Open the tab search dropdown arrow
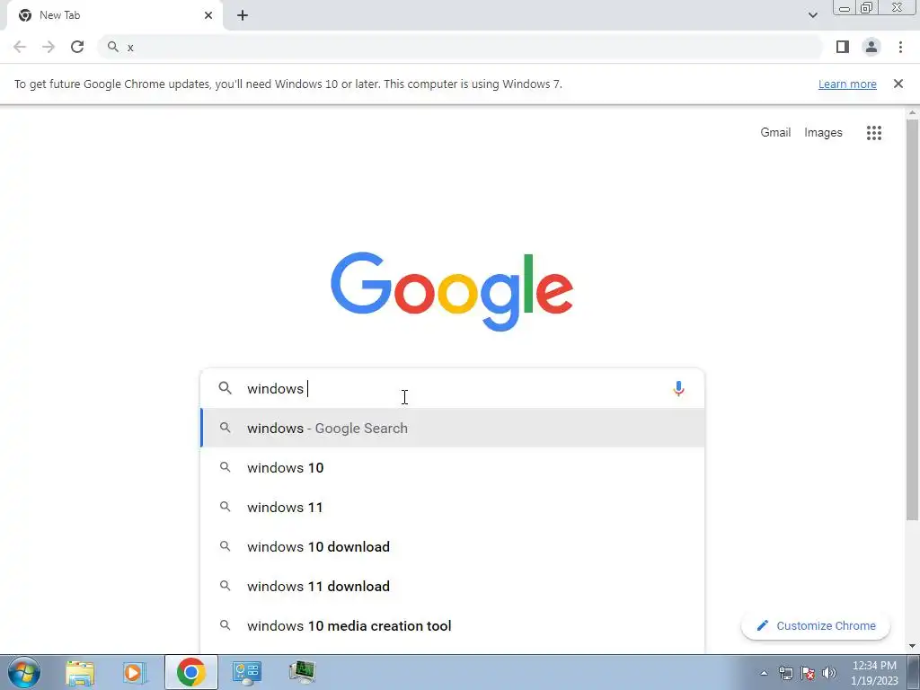This screenshot has width=920, height=690. pyautogui.click(x=812, y=15)
